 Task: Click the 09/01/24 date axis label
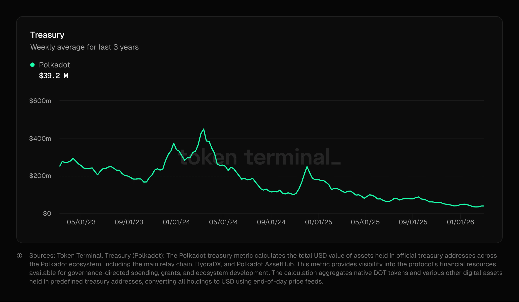click(271, 222)
